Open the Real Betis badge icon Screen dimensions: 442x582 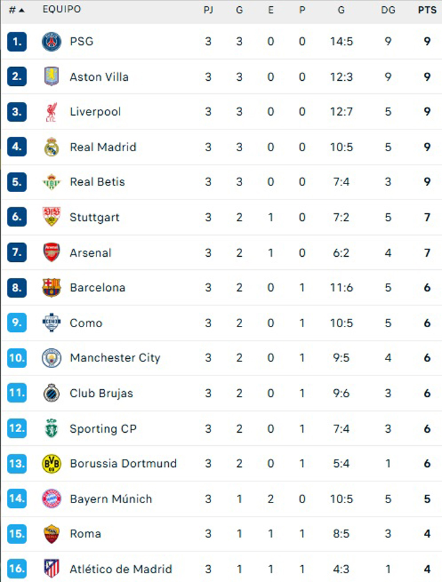[x=51, y=182]
